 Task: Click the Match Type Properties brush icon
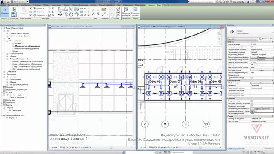click(x=30, y=15)
